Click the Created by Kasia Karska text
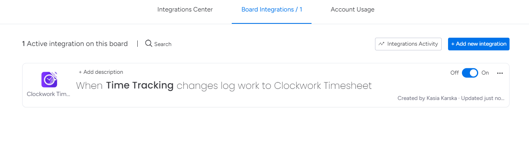 (x=427, y=98)
